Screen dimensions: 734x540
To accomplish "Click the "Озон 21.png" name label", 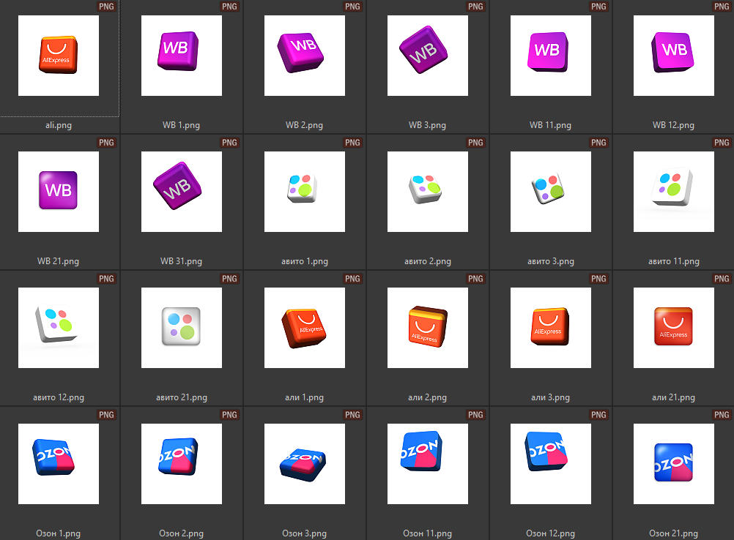I will click(x=674, y=533).
